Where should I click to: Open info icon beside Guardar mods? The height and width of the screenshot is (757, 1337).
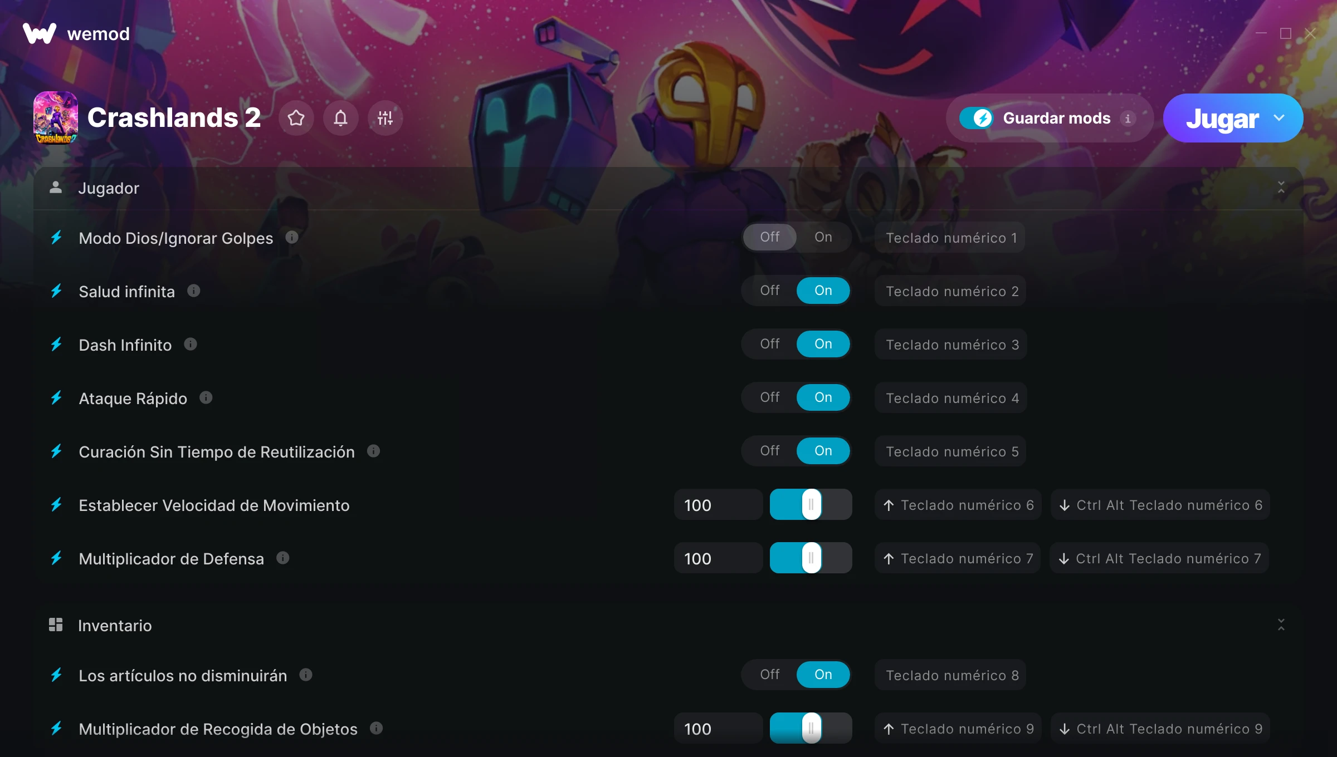tap(1128, 119)
